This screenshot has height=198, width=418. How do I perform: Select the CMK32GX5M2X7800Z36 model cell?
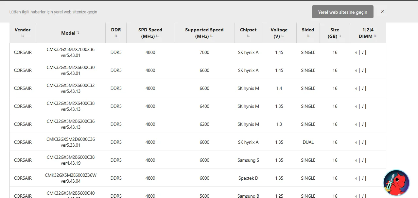71,52
